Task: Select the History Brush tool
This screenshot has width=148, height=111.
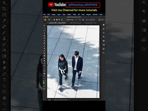Action: click(x=44, y=51)
